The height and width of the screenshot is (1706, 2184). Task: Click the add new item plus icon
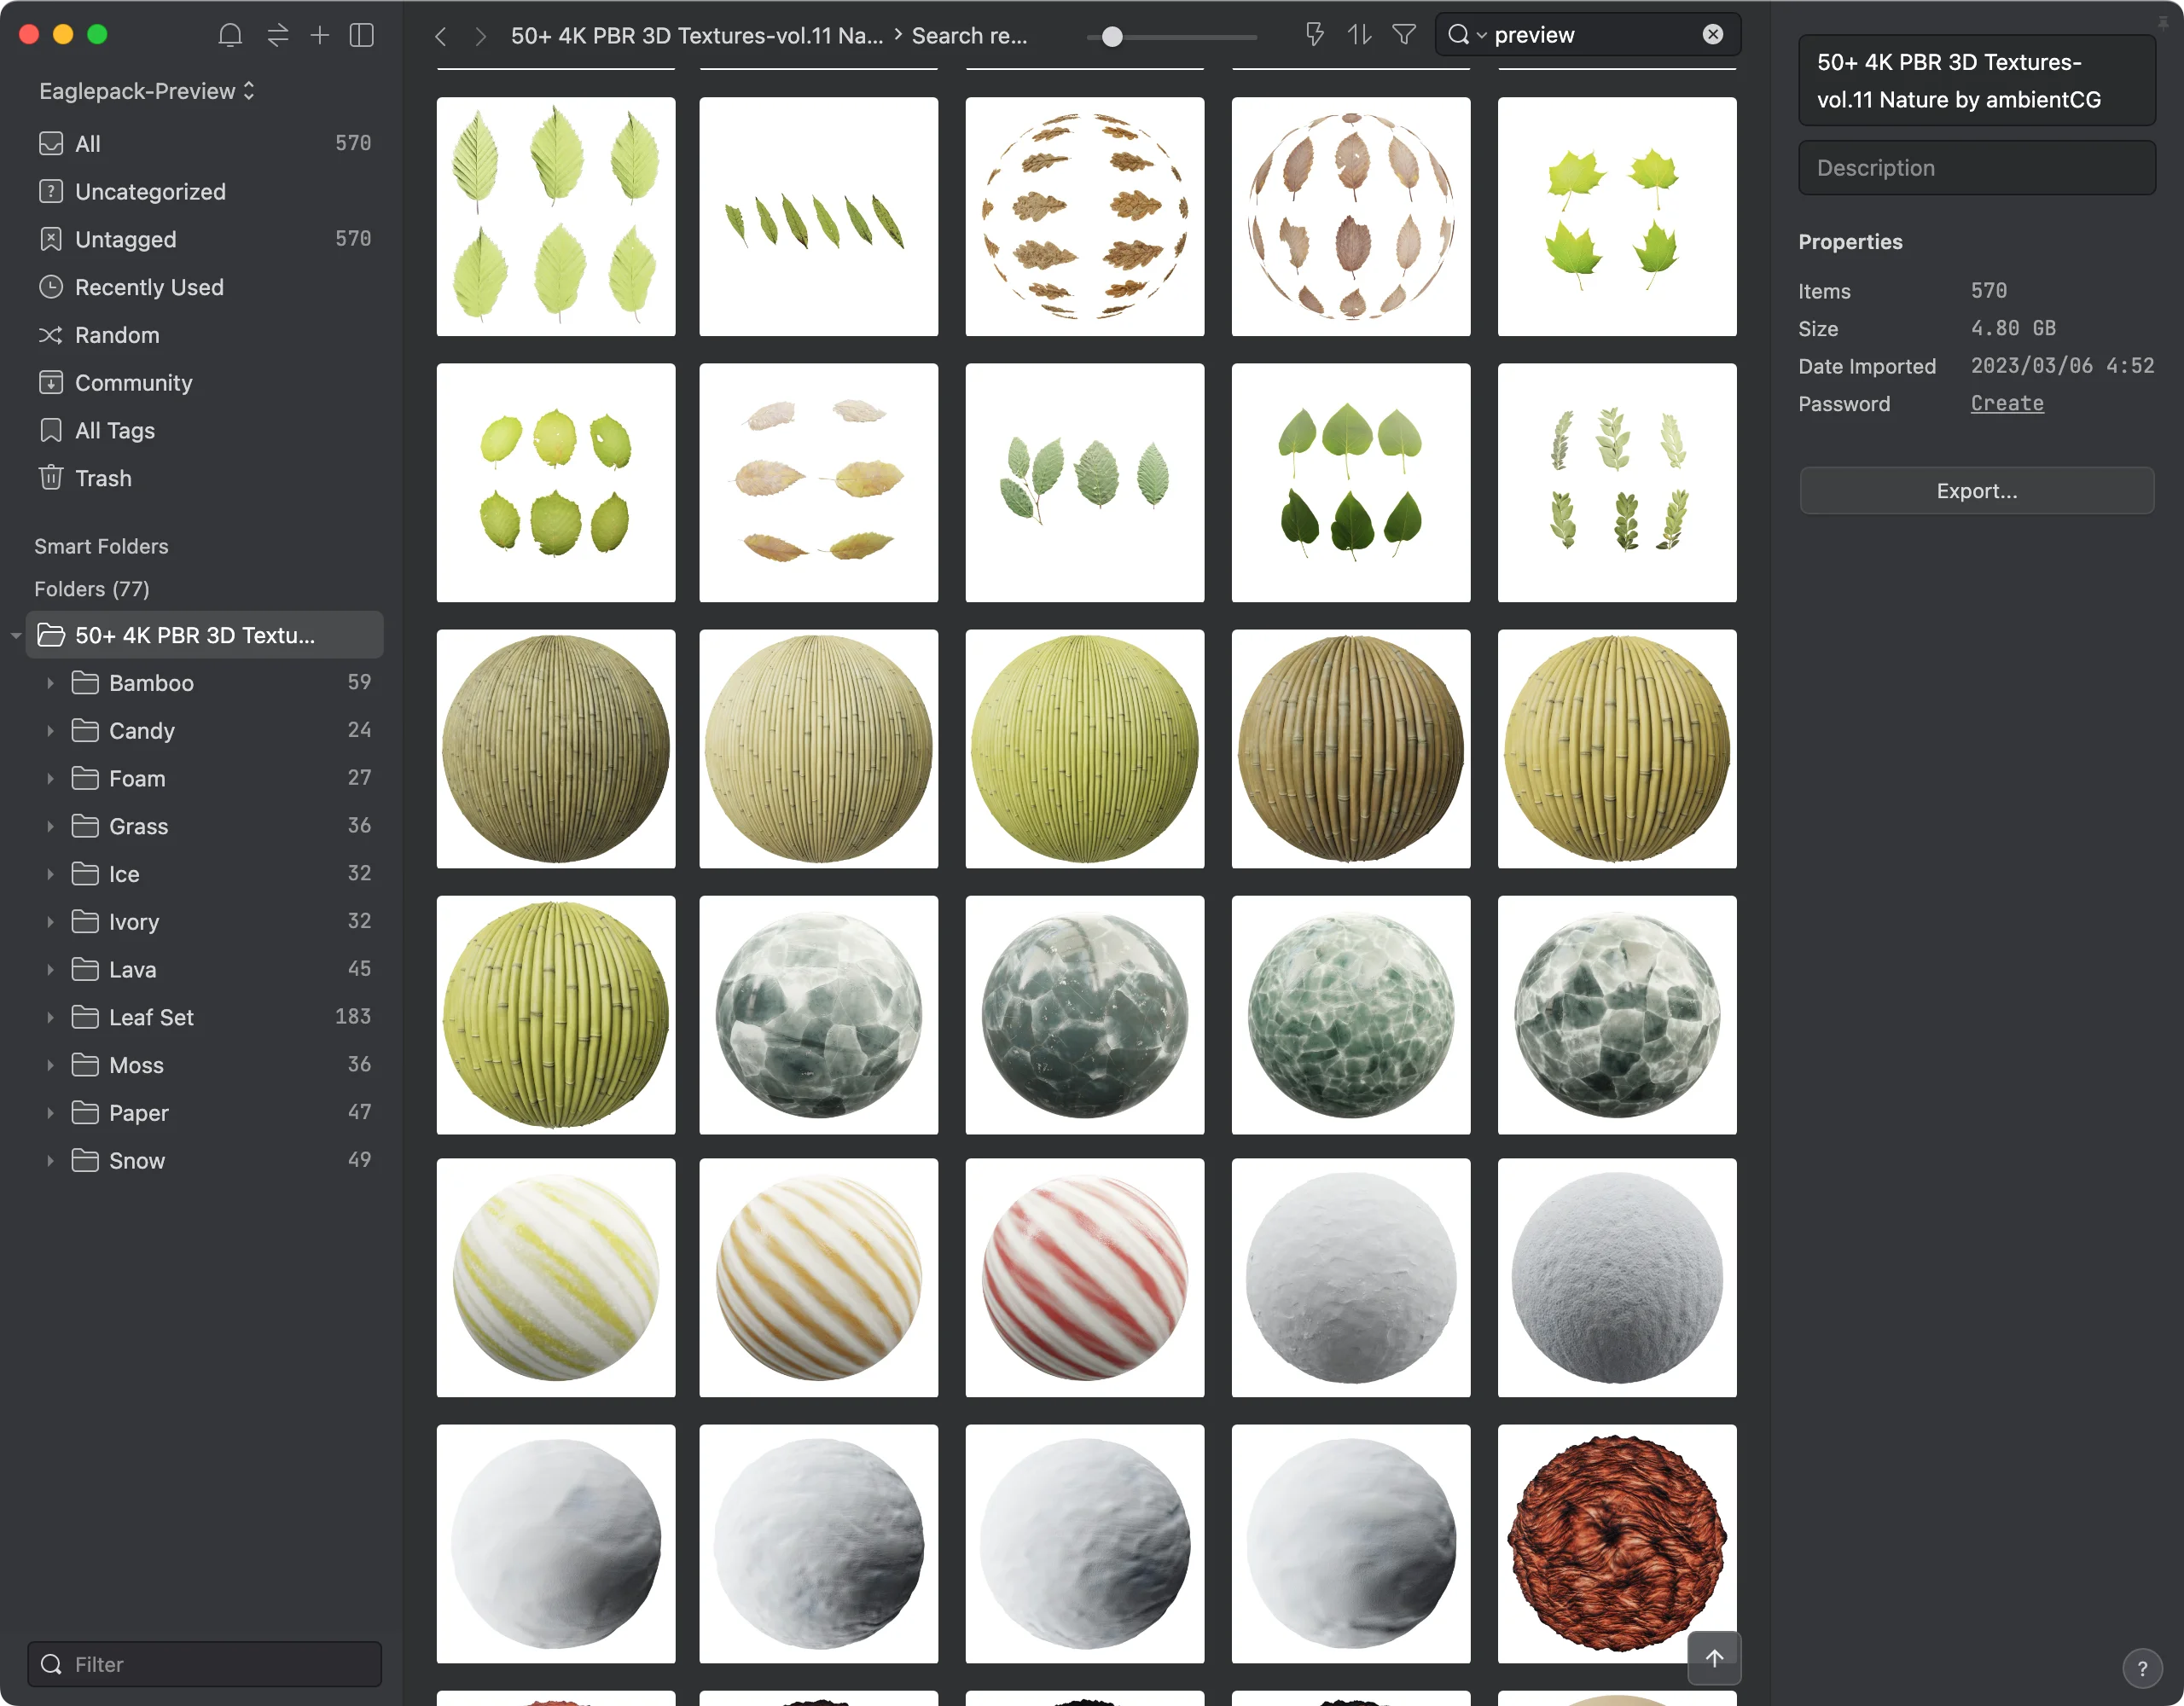point(322,36)
